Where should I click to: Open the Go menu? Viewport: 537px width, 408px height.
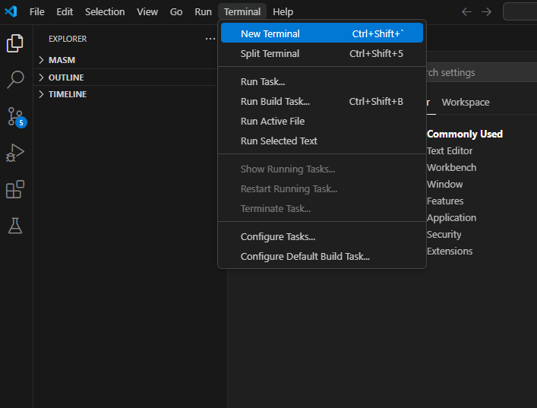176,12
